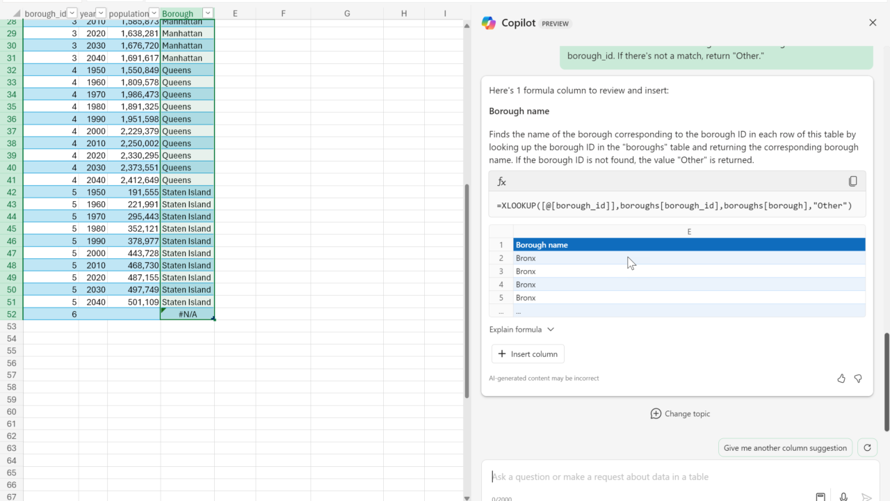
Task: Click the spreadsheet vertical scrollbar thumb
Action: tap(467, 291)
